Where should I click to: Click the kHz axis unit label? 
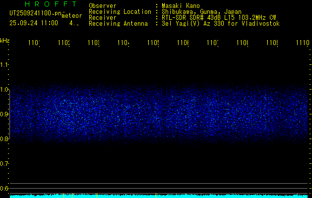tap(5, 40)
